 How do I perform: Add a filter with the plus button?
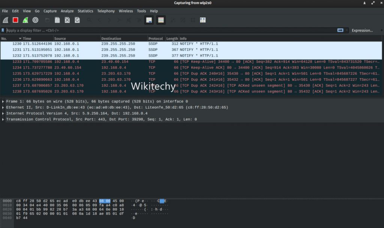point(381,30)
